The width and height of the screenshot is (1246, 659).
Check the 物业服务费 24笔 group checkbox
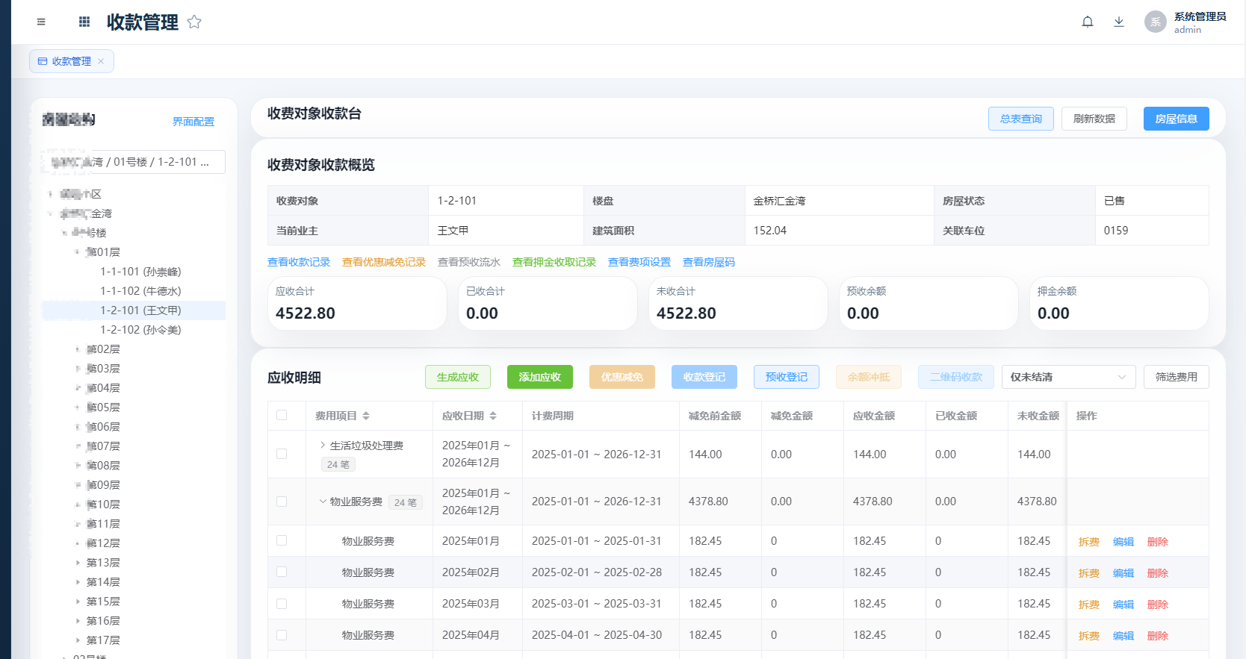tap(282, 502)
